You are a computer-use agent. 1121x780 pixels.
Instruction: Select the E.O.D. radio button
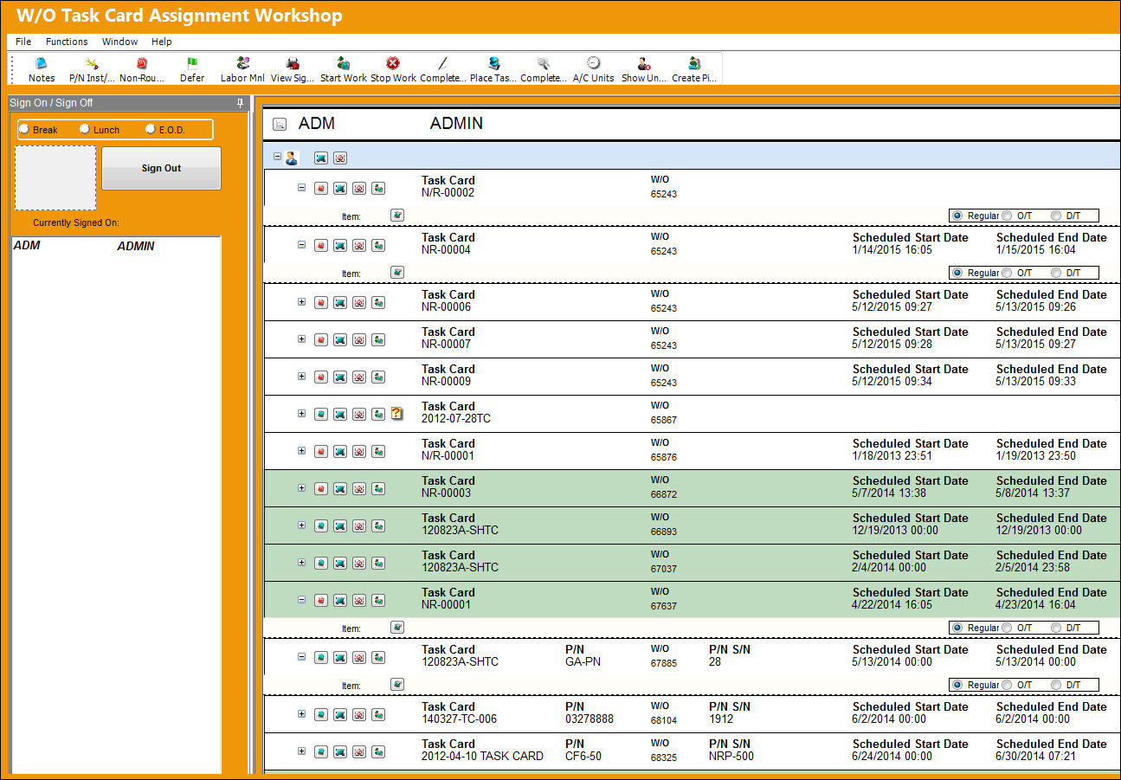pyautogui.click(x=151, y=129)
